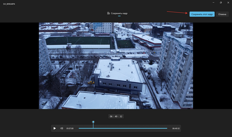Select the 06 field in the timecode box
Image resolution: width=232 pixels, height=137 pixels.
(111, 116)
